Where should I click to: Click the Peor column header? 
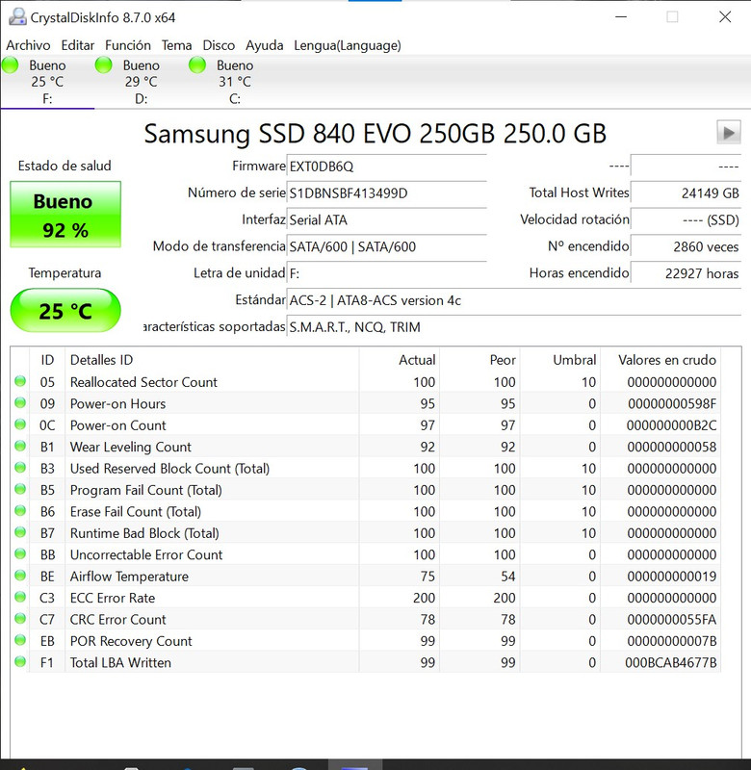[x=479, y=360]
